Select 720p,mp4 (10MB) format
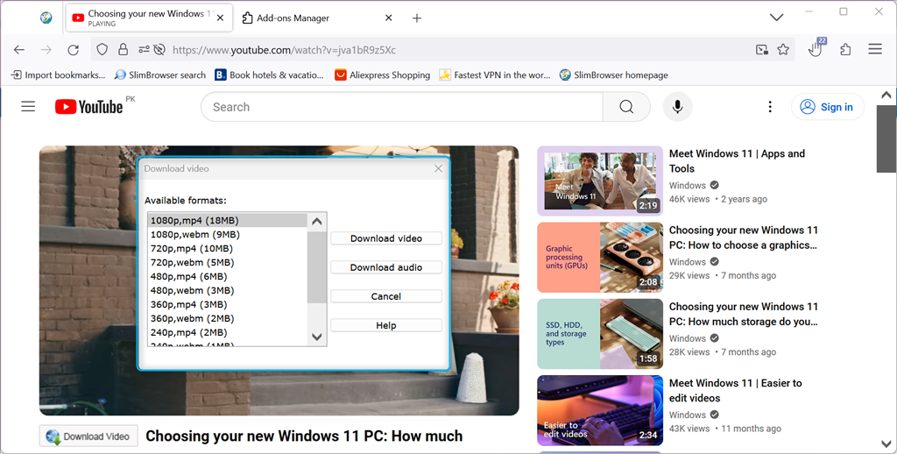 (228, 248)
